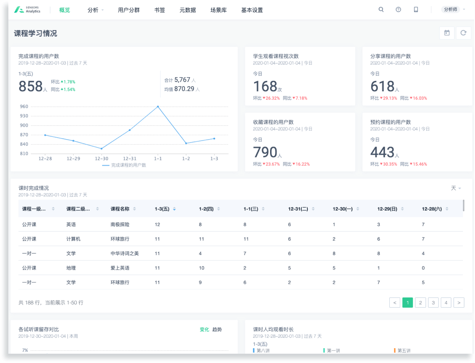The width and height of the screenshot is (475, 363).
Task: Sort the 1-3(五) column
Action: 174,209
